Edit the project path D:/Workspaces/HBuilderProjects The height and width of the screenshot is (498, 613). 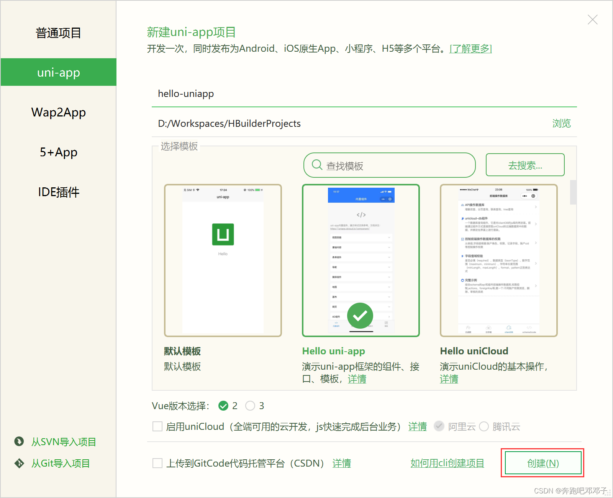click(349, 123)
